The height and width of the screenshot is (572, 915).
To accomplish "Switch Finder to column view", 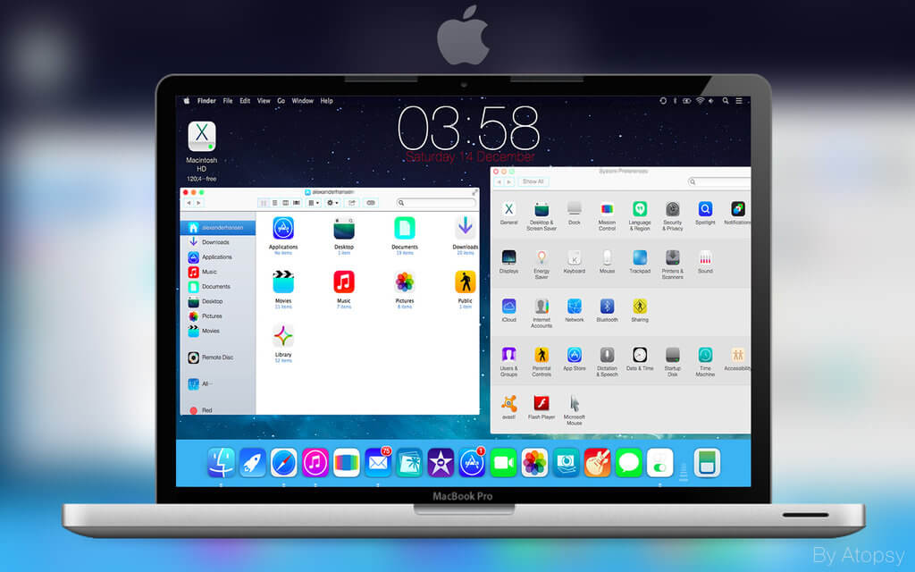I will pos(285,203).
